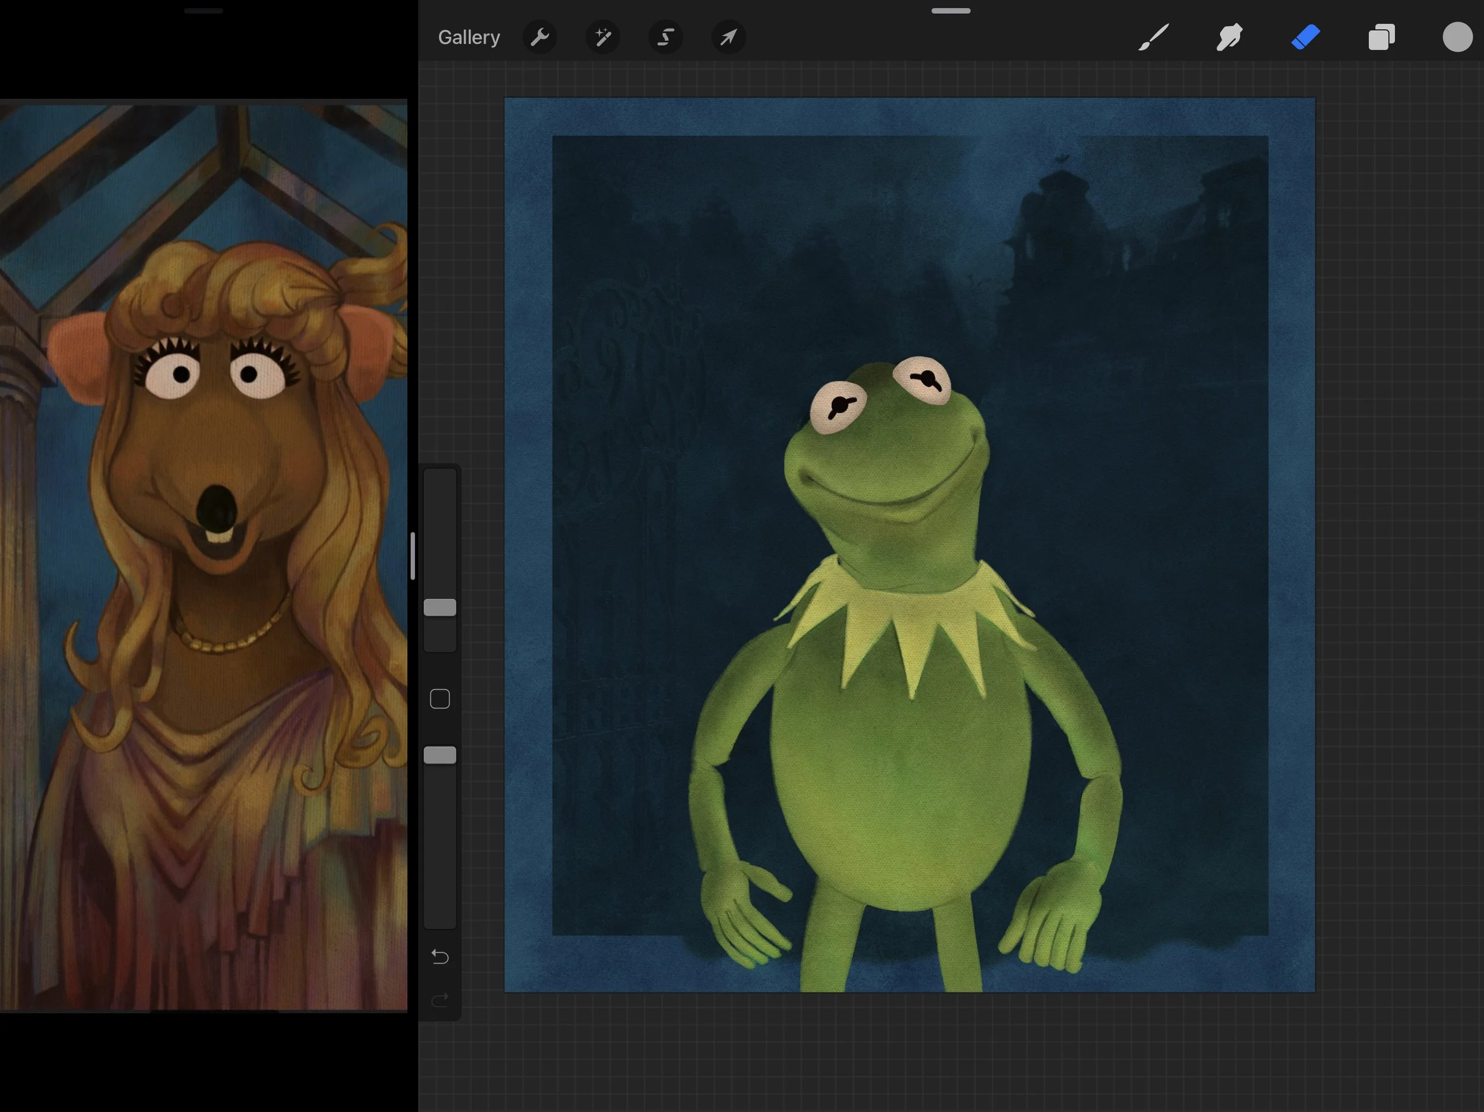Select the Paintbrush tool
Screen dimensions: 1484x1112
[1153, 37]
